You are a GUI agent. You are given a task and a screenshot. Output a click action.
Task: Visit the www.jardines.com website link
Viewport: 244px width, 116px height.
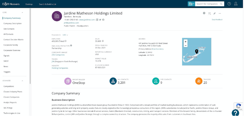tap(87, 20)
